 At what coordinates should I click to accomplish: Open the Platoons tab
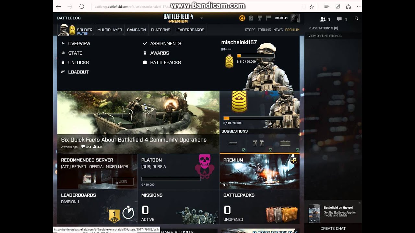point(160,30)
